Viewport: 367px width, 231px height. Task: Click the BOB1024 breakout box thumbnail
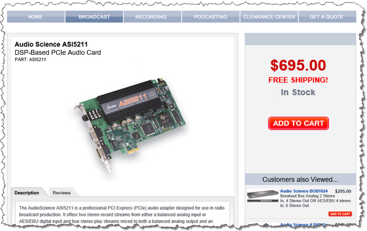[x=262, y=196]
